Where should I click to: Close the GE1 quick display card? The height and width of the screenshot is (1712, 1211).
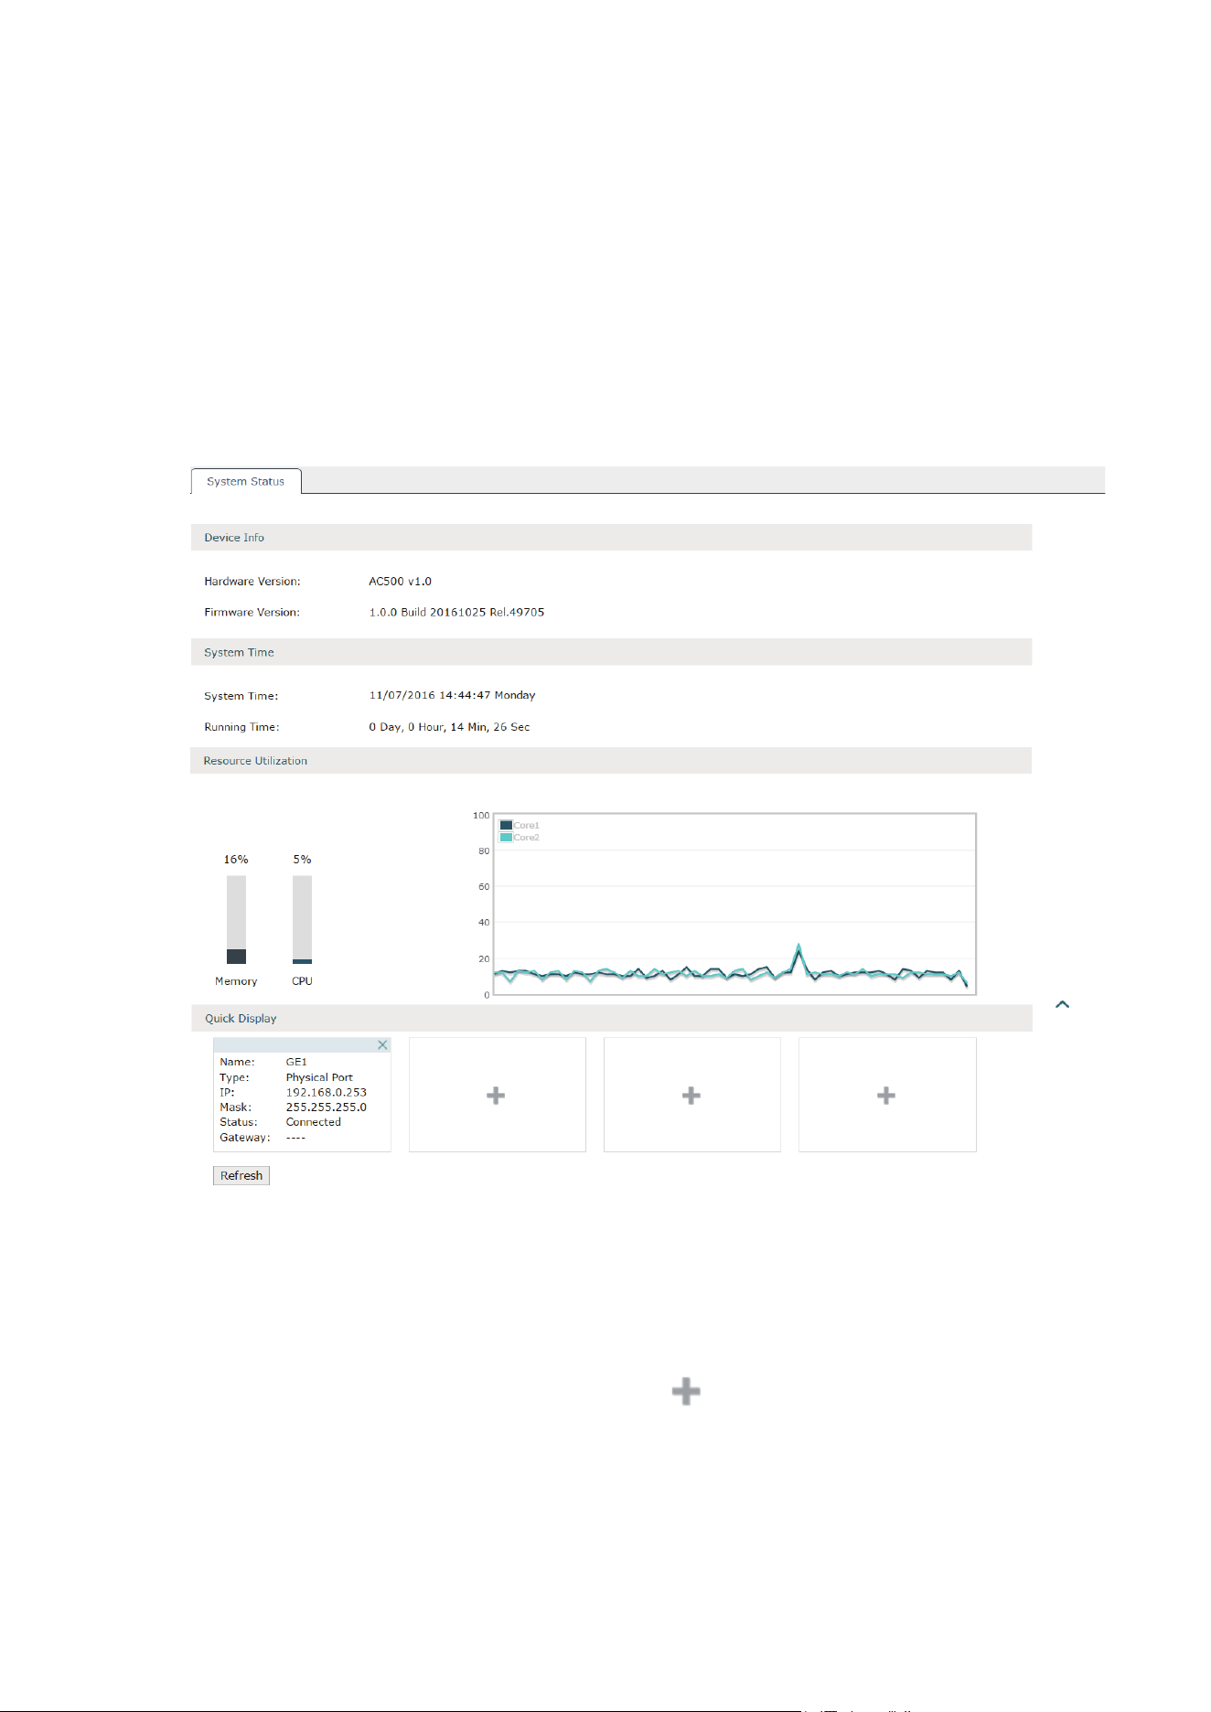382,1044
